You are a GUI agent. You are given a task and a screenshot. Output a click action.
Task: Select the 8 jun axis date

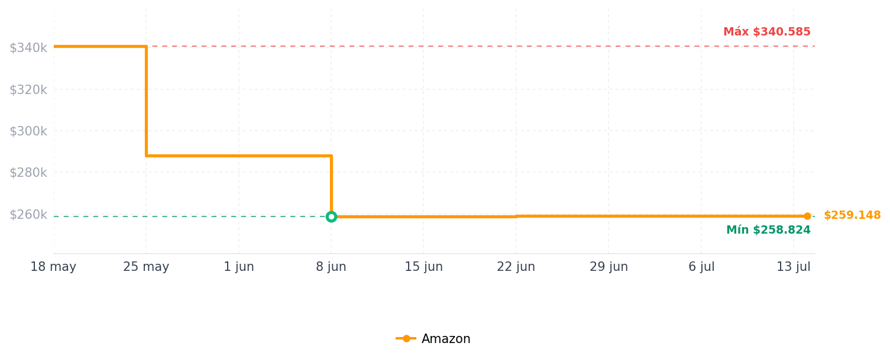pos(331,267)
